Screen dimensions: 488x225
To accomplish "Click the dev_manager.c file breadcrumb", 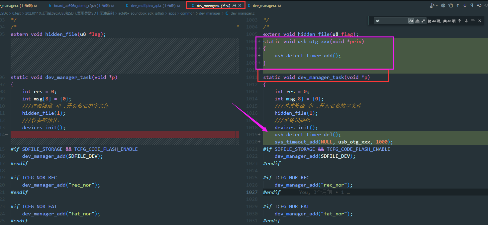I will coord(240,13).
